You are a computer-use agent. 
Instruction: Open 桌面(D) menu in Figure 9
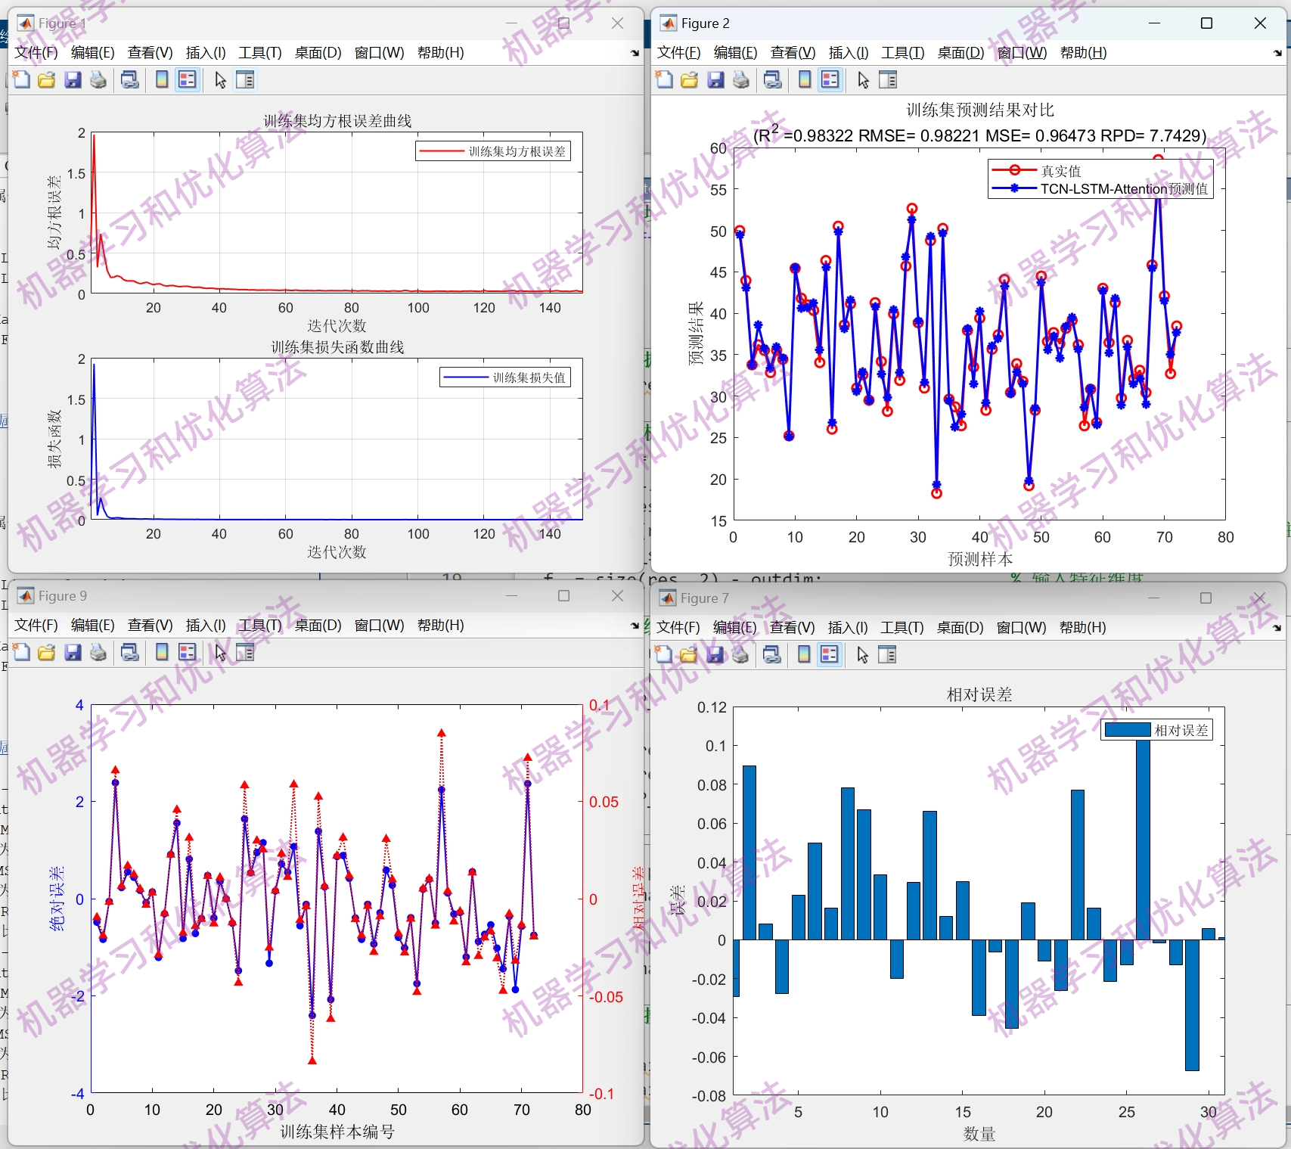[x=318, y=625]
